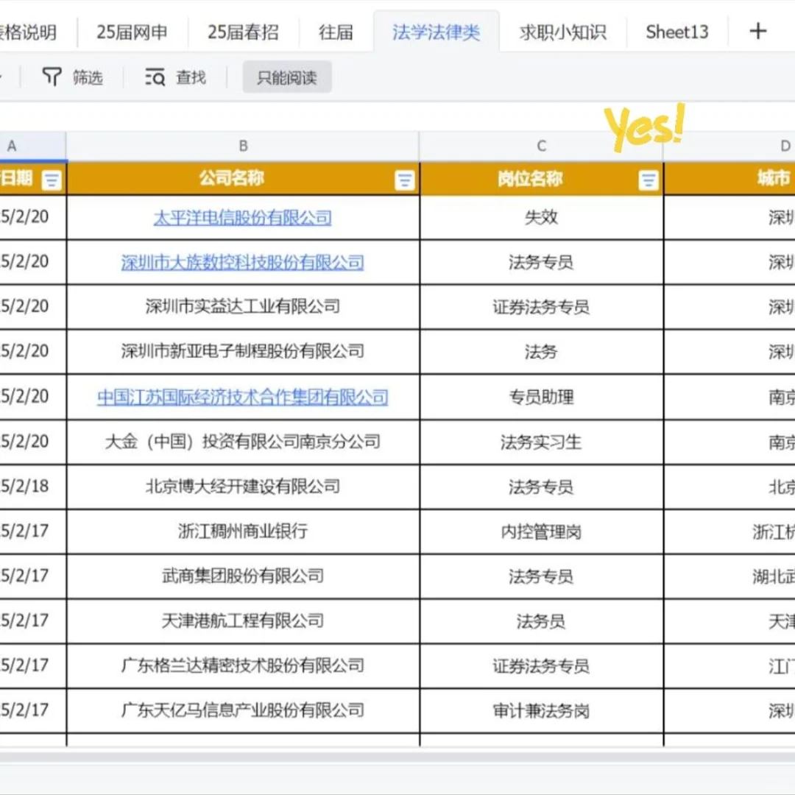Select 法务专员 cell in 北京博大 row

[x=542, y=487]
